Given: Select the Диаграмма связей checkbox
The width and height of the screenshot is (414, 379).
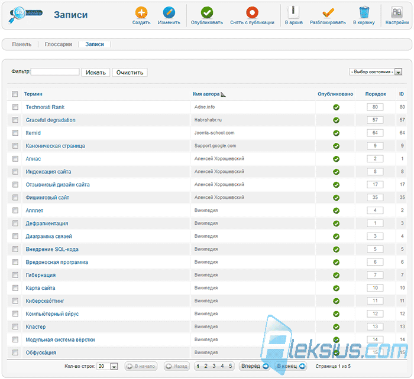Looking at the screenshot, I should tap(15, 236).
